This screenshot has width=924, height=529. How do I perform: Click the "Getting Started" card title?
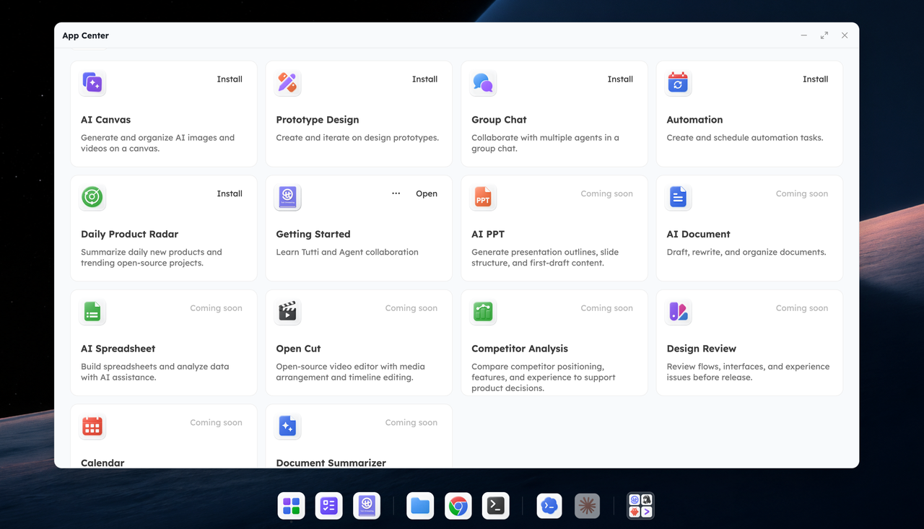313,235
